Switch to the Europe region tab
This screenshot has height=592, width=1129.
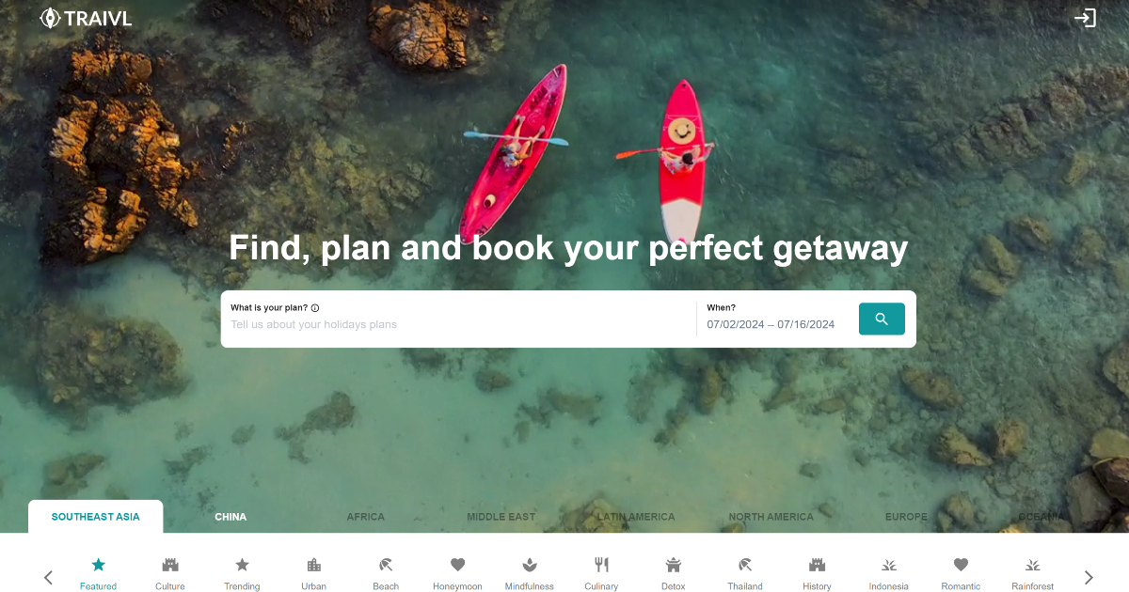pos(906,517)
